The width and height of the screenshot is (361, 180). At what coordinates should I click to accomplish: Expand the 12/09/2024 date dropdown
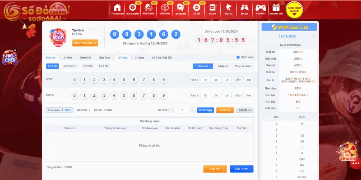click(313, 36)
